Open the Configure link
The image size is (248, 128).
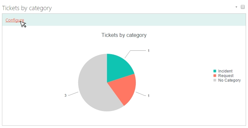[15, 20]
